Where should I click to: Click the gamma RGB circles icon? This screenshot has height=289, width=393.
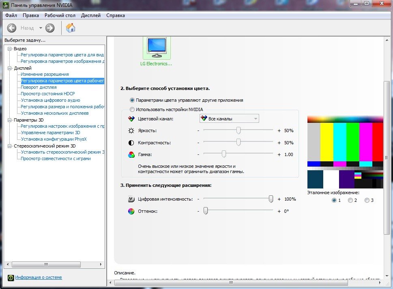[131, 154]
